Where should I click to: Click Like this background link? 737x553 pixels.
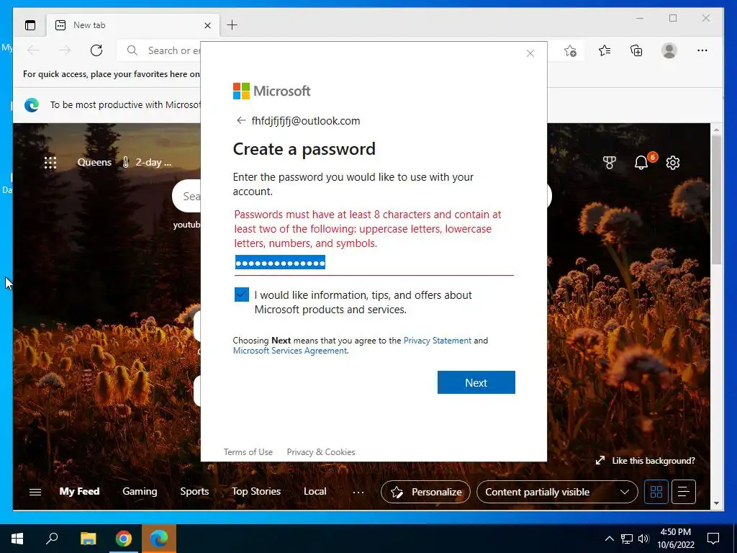[x=646, y=461]
